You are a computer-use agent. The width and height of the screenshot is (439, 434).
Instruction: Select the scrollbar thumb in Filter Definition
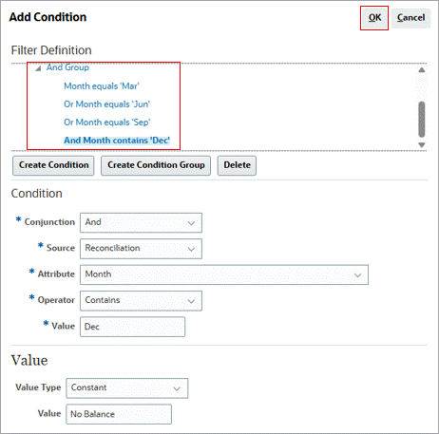422,120
